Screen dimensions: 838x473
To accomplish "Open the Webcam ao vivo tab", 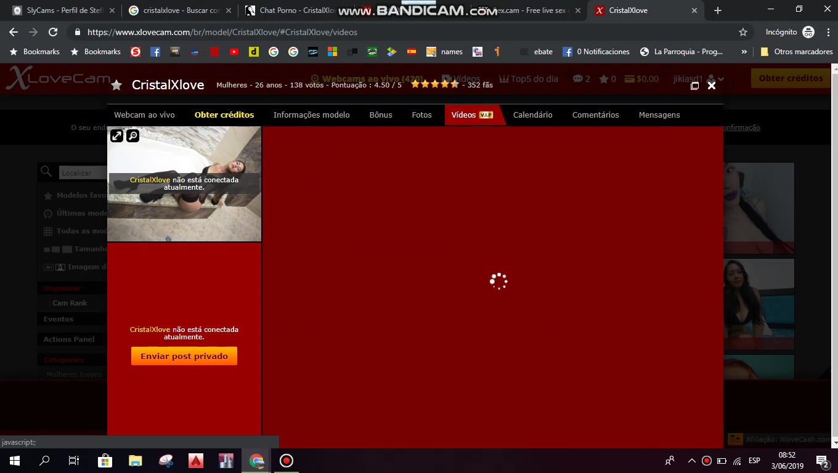I will click(144, 115).
